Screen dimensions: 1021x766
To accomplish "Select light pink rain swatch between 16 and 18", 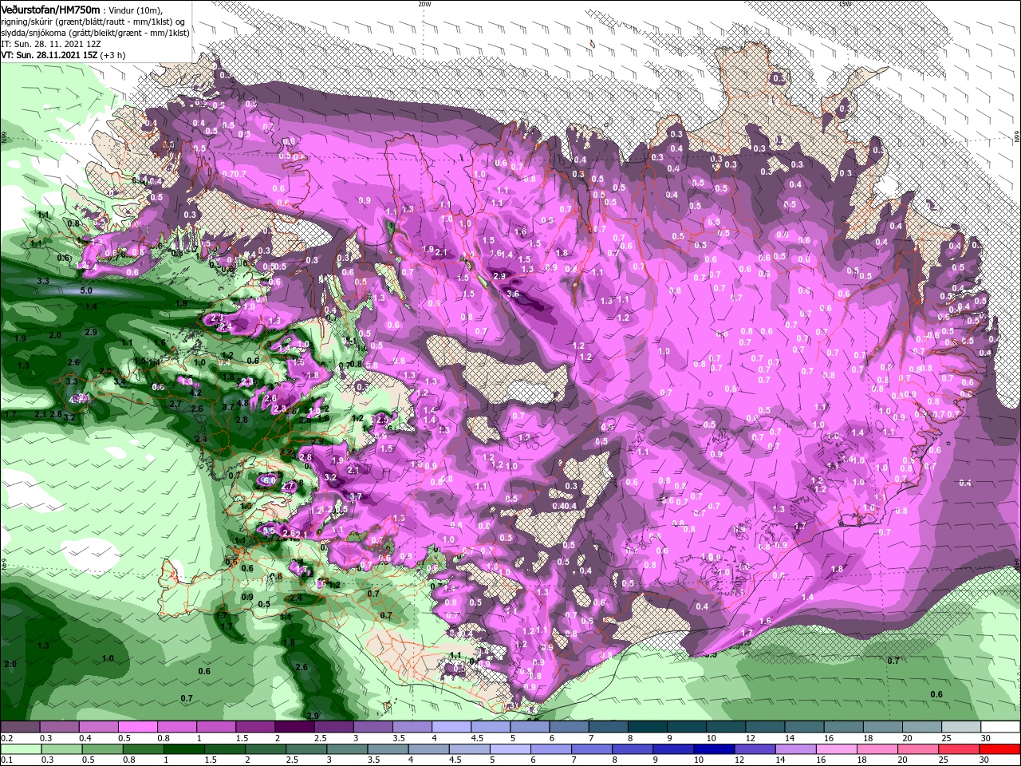I will click(835, 749).
